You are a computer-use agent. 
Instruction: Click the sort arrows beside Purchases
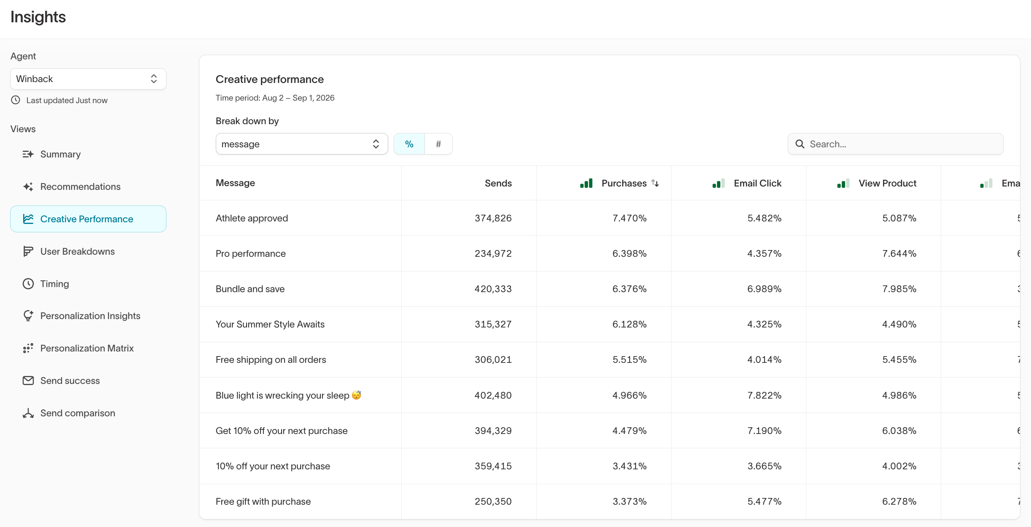point(655,183)
